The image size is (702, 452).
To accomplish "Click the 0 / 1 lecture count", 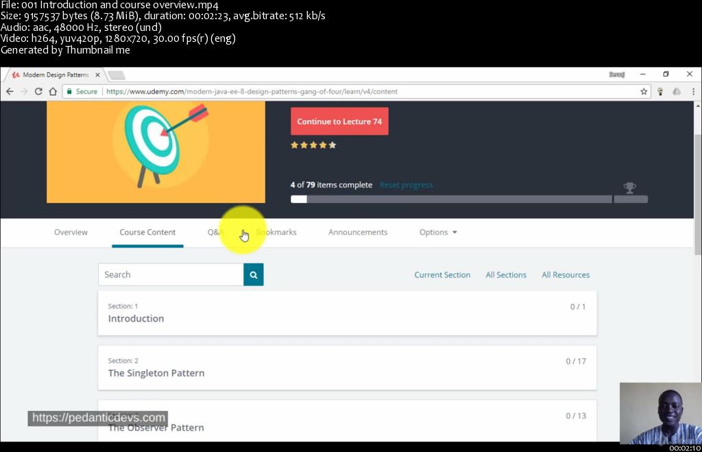I will (577, 307).
